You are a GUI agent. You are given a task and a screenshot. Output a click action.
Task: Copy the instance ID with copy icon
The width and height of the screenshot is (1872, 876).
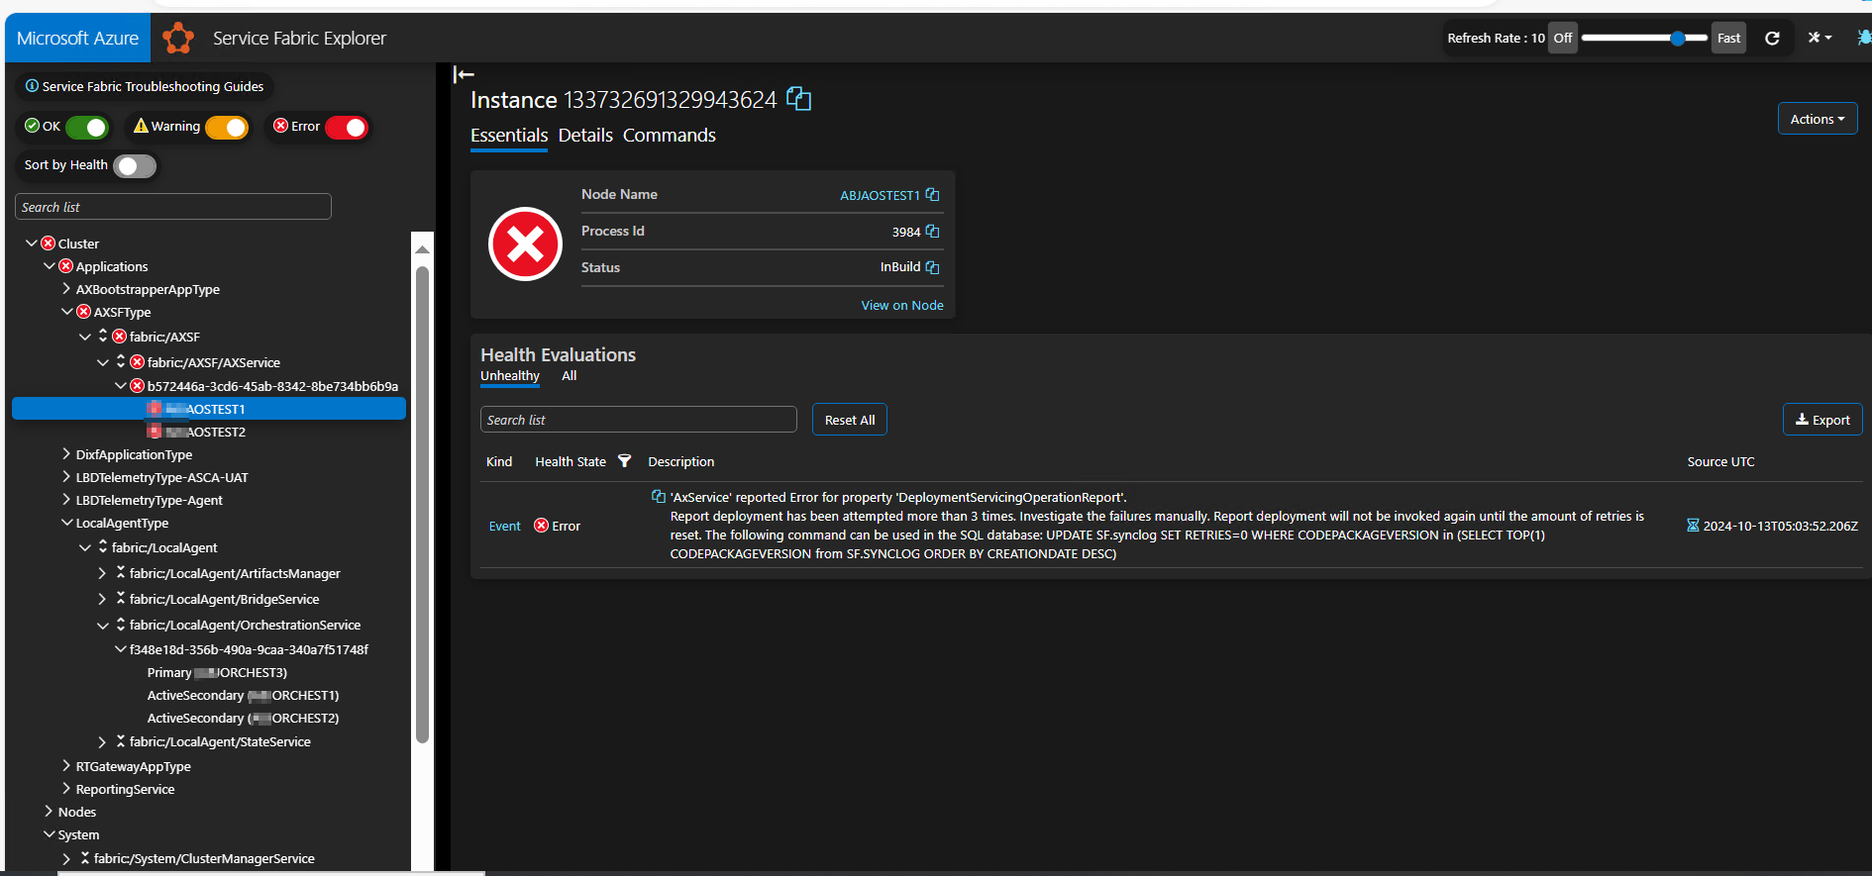pyautogui.click(x=798, y=99)
